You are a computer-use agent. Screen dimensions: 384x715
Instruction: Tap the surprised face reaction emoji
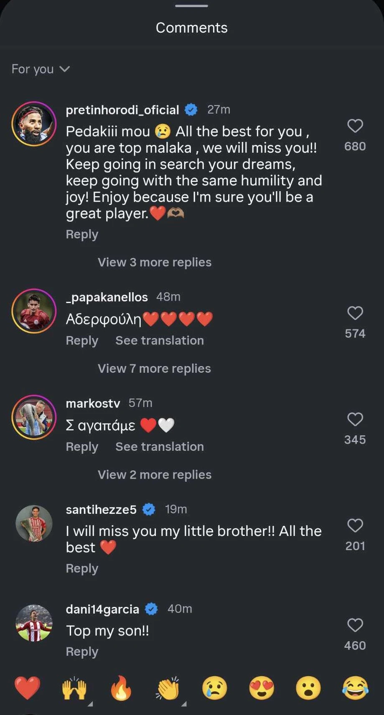coord(308,688)
